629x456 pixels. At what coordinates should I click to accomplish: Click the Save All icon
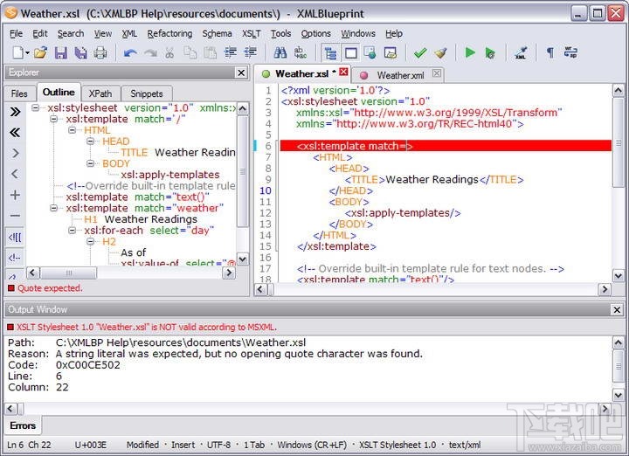(80, 52)
